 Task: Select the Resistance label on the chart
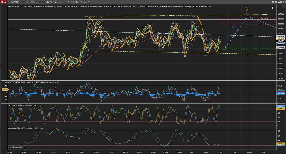pyautogui.click(x=266, y=18)
